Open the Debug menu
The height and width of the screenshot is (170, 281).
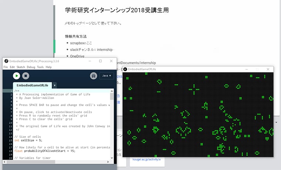31,67
